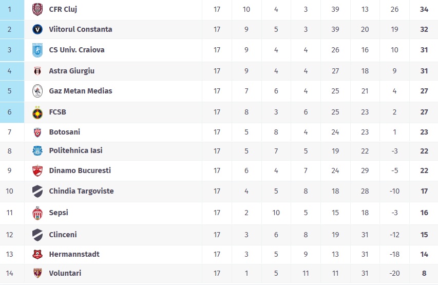The height and width of the screenshot is (285, 438).
Task: Click position 1 highlighted rank cell
Action: 12,9
